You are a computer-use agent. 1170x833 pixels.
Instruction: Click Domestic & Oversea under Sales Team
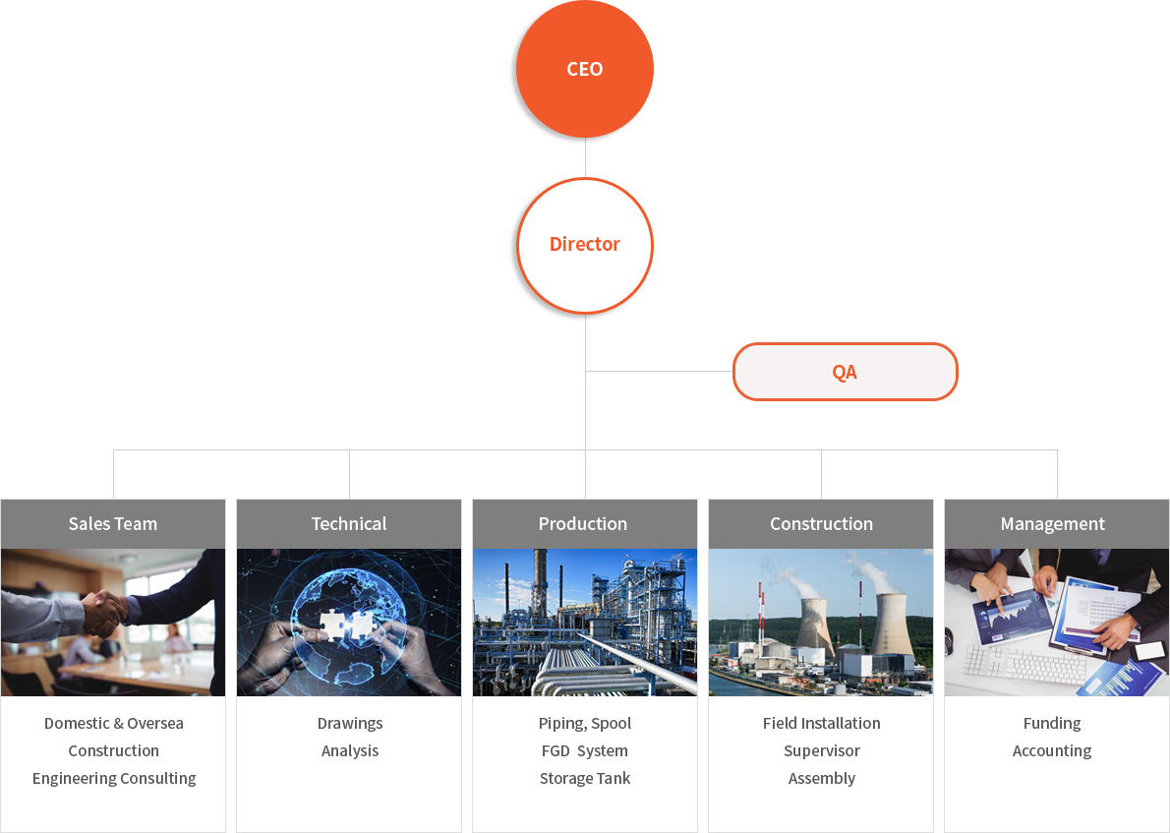(114, 723)
